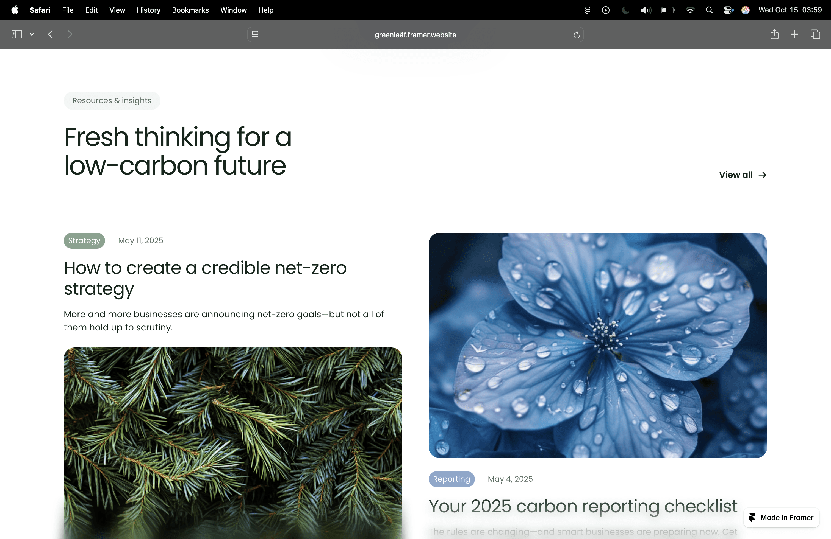Click the blue flower article thumbnail

click(x=597, y=345)
